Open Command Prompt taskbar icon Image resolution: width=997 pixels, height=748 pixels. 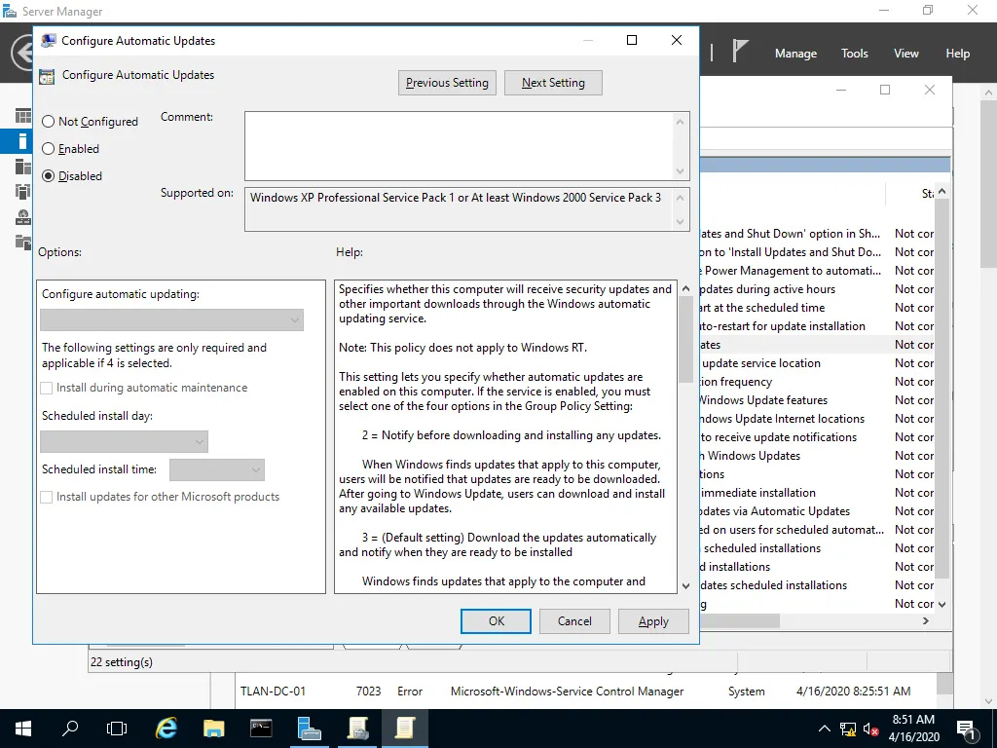262,728
